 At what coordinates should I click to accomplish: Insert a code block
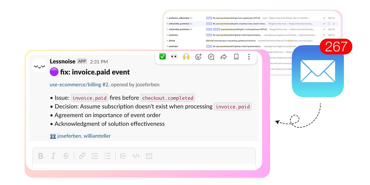149,156
